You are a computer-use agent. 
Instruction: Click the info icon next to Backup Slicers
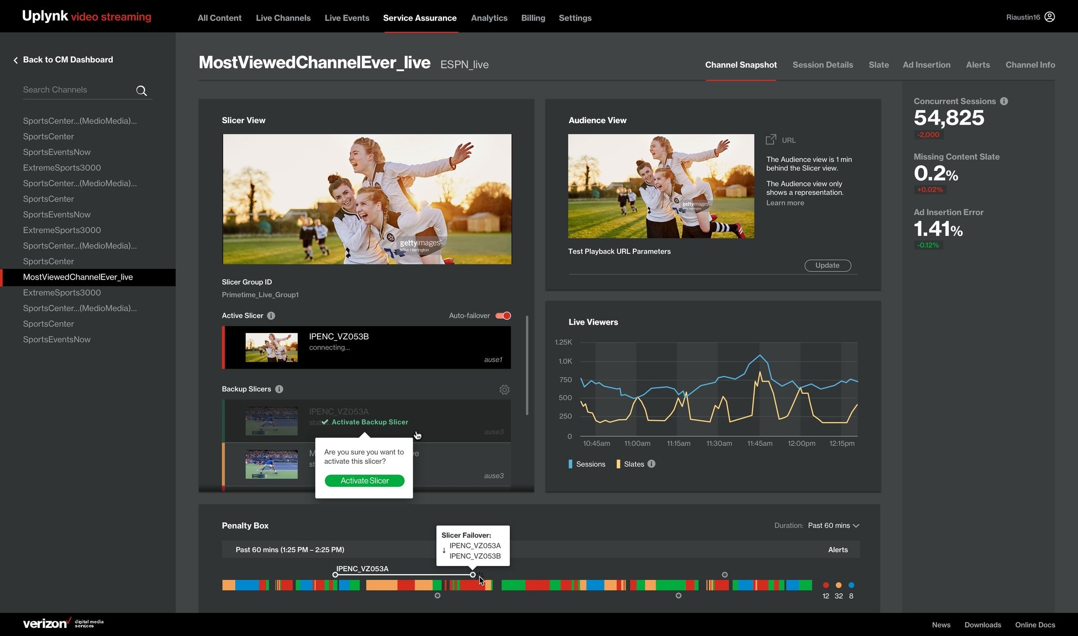click(279, 389)
